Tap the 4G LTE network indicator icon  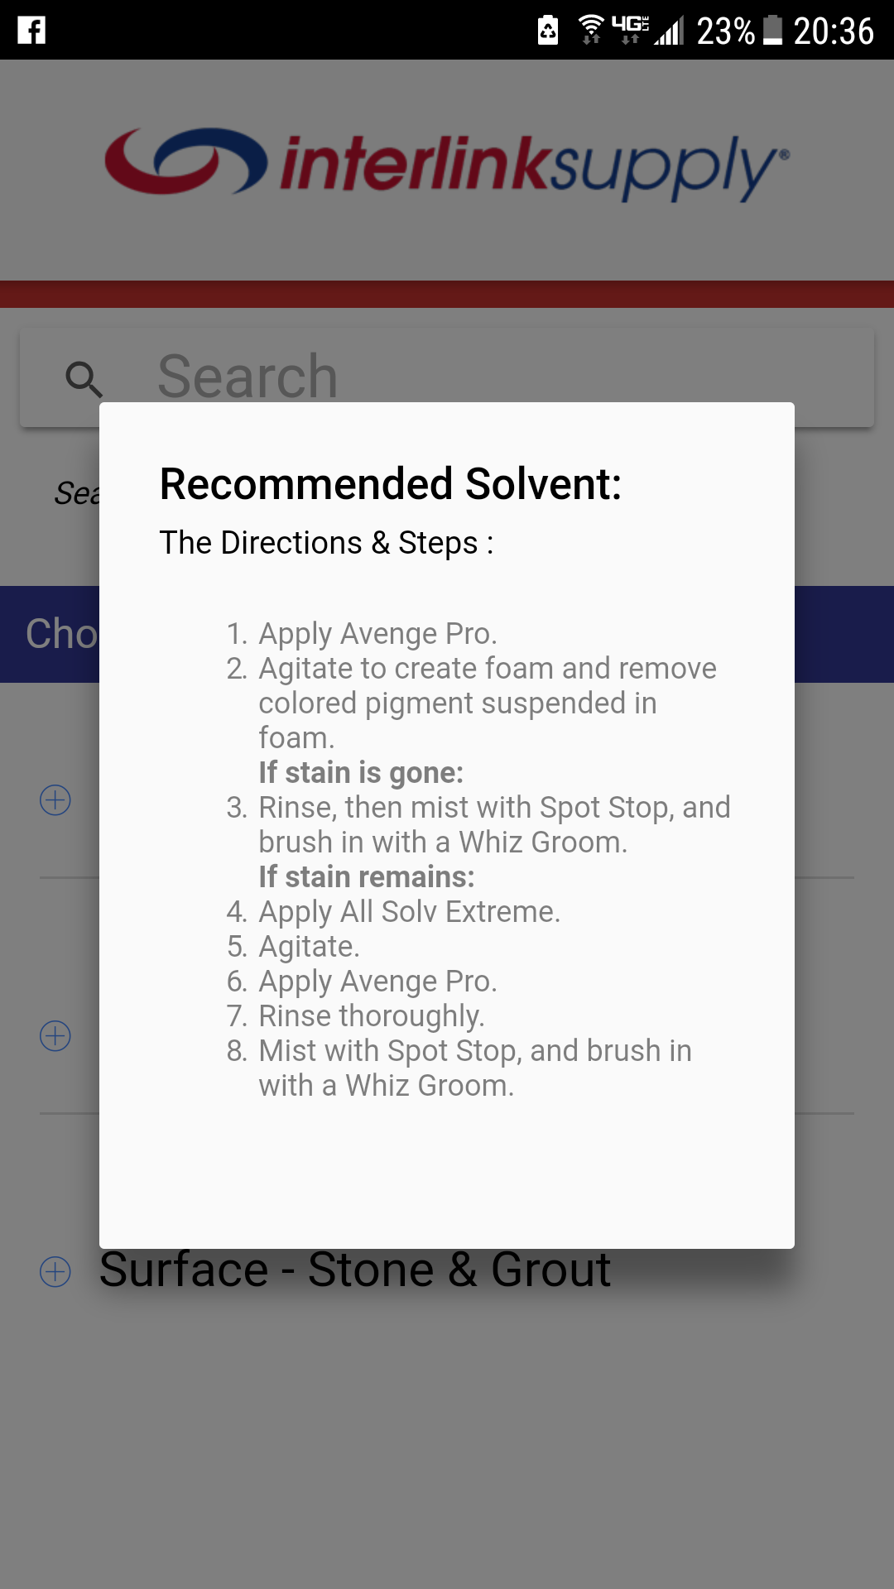[631, 27]
